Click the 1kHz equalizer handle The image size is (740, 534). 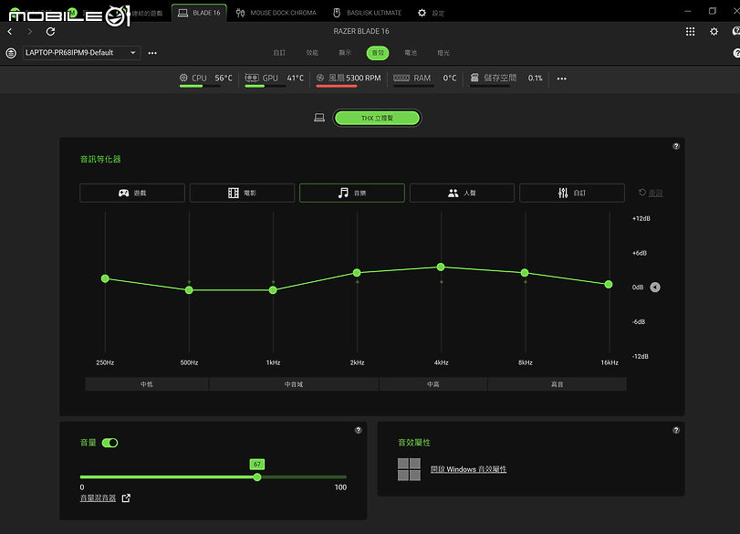(273, 290)
